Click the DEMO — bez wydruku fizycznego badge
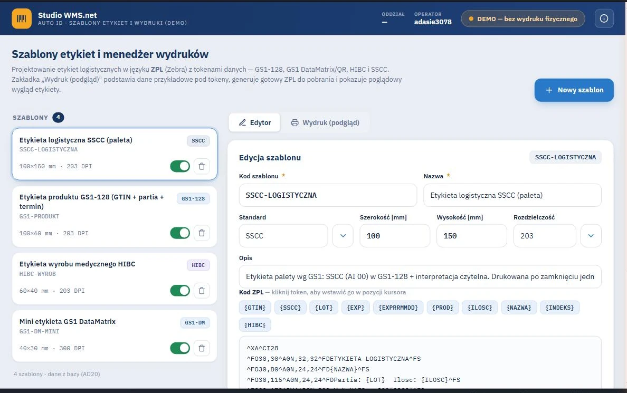The width and height of the screenshot is (627, 393). point(522,19)
